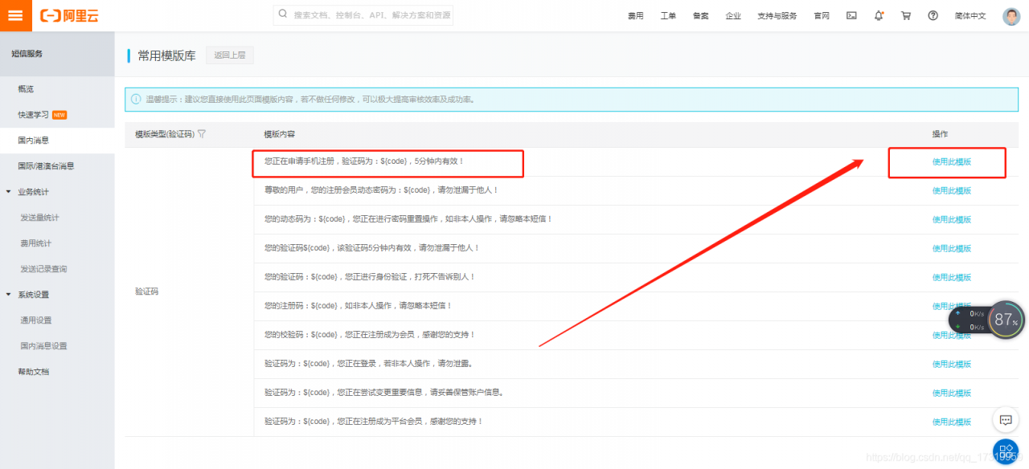The image size is (1029, 469).
Task: Open the notification bell
Action: point(879,15)
